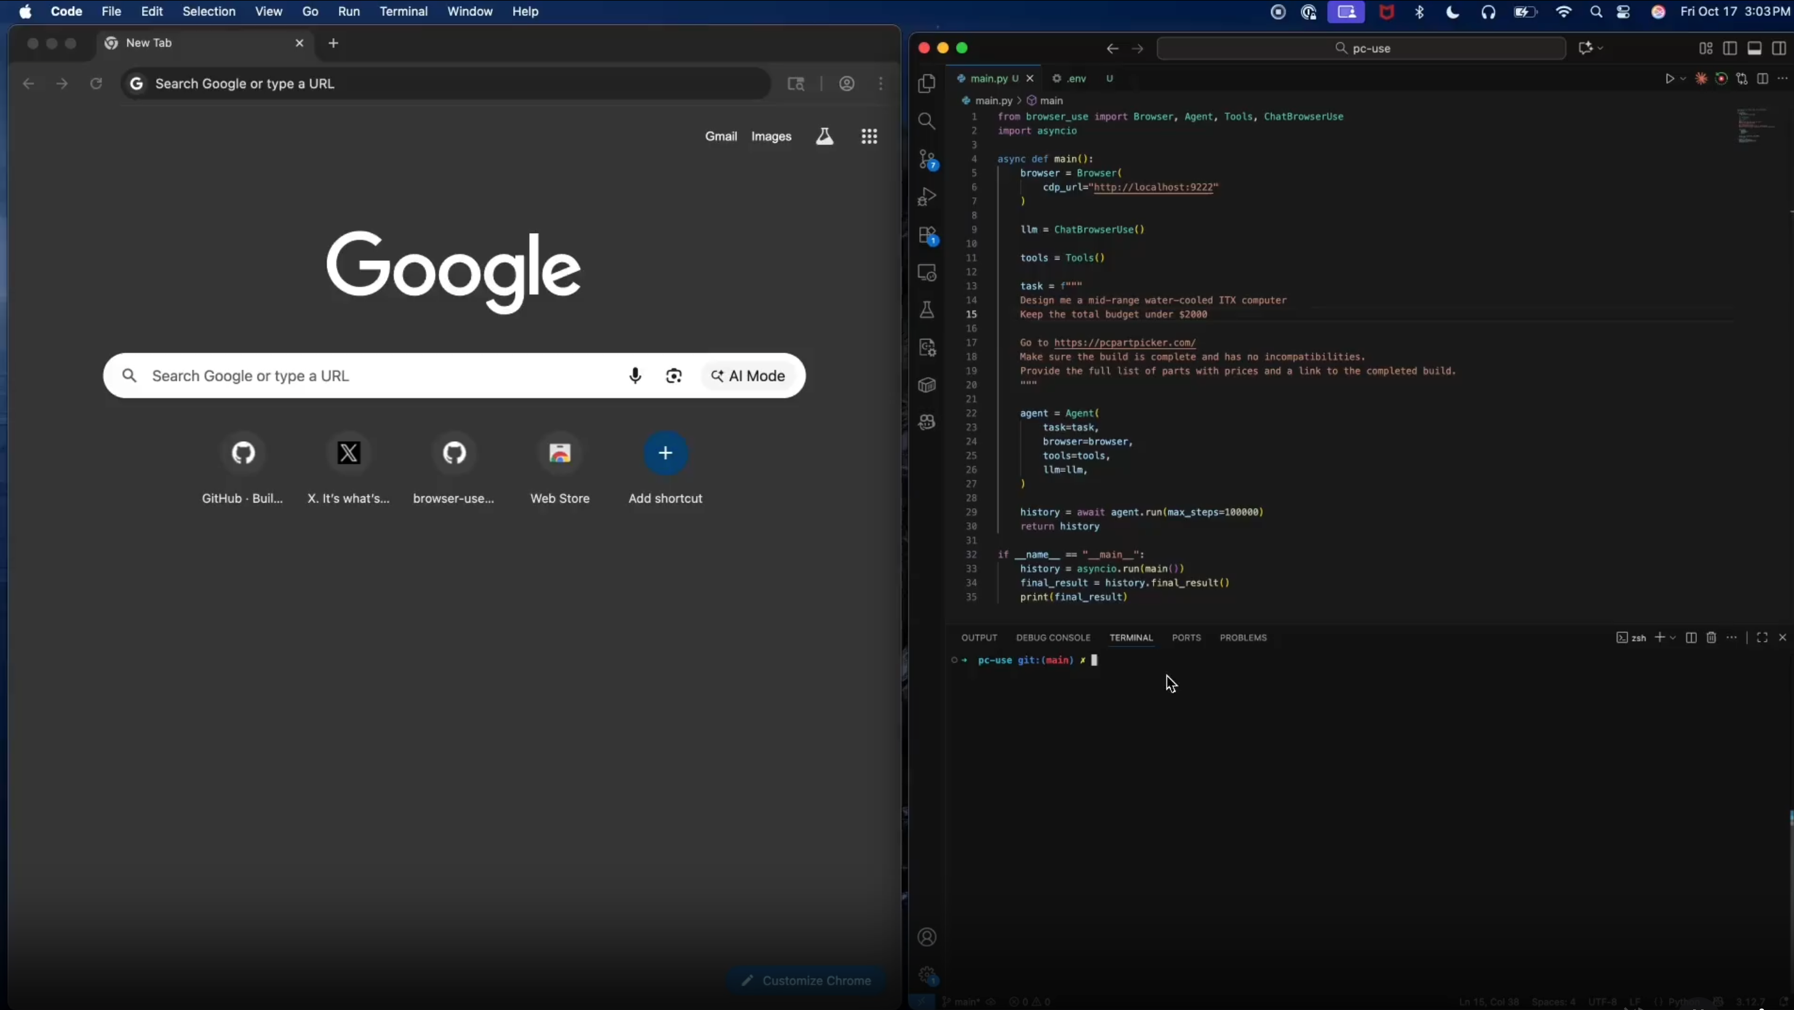
Task: Kill terminal with trash icon
Action: 1711,638
